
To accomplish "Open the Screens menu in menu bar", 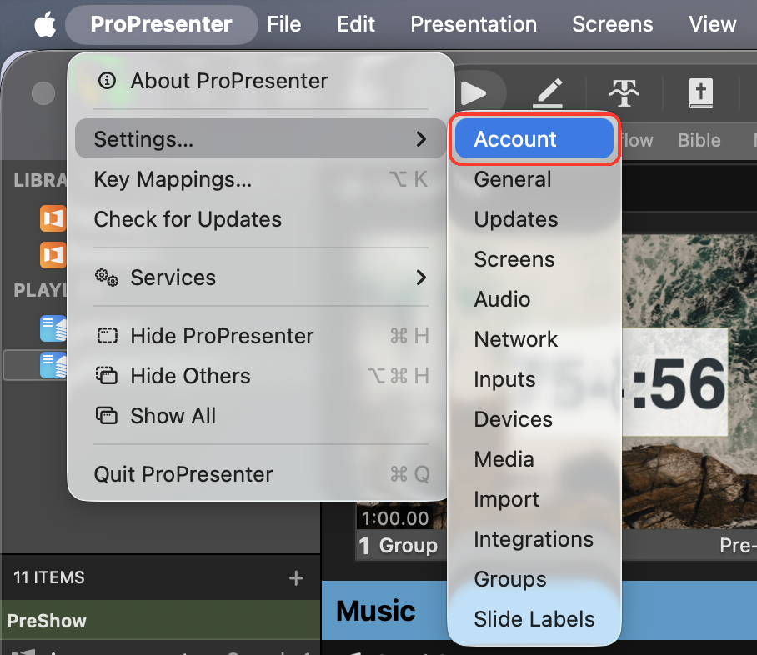I will 612,24.
